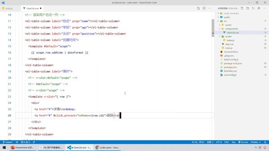The image size is (269, 151).
Task: Open main.js from the Explorer tree
Action: click(229, 48)
